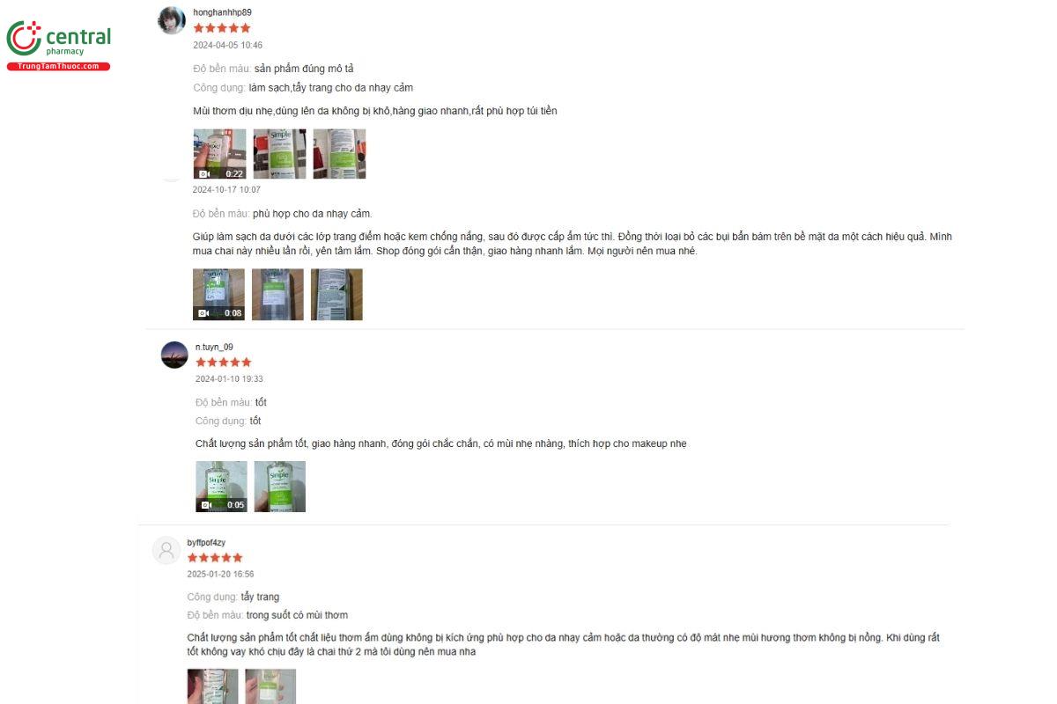Viewport: 1057px width, 704px height.
Task: Click the username byffpof4zy
Action: click(x=206, y=542)
